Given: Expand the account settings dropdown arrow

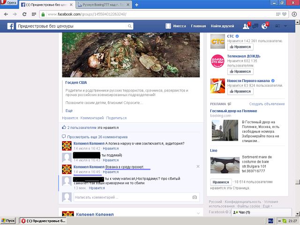Looking at the screenshot, I should coord(286,26).
